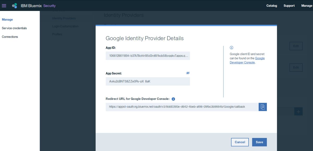Image resolution: width=313 pixels, height=151 pixels.
Task: Click the dimmed plus add button
Action: [298, 111]
